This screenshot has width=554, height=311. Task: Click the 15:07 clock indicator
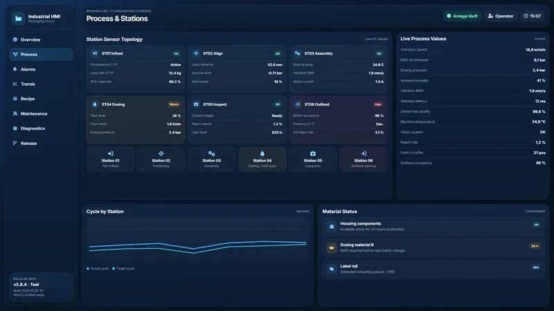[x=532, y=16]
